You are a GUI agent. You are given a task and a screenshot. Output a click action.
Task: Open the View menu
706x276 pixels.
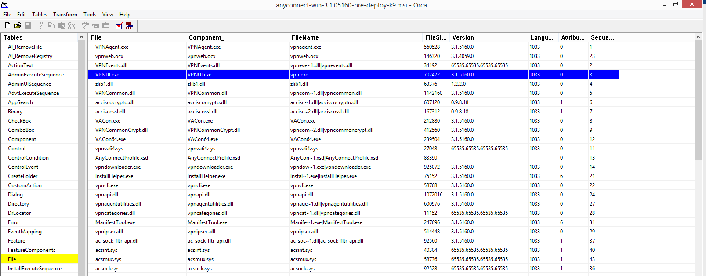[x=108, y=15]
